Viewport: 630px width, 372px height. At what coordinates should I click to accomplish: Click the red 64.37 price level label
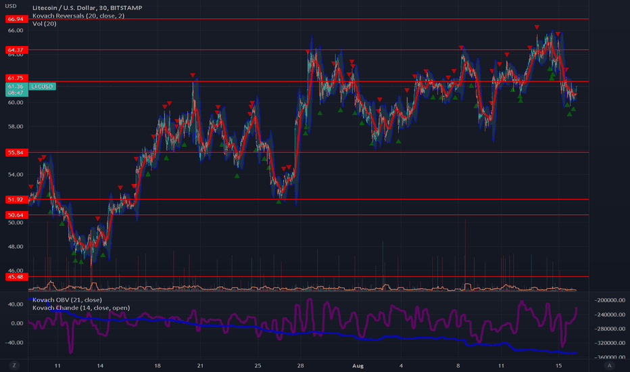tap(16, 50)
